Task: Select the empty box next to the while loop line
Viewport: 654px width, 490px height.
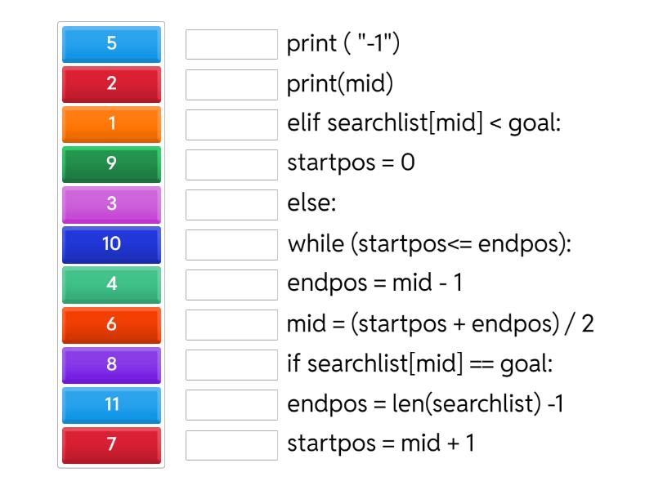Action: click(231, 244)
